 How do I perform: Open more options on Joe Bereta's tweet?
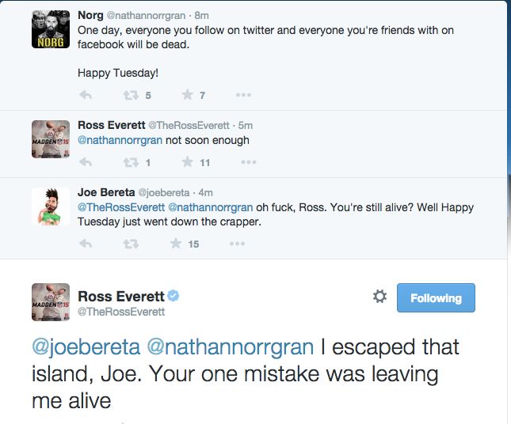237,244
